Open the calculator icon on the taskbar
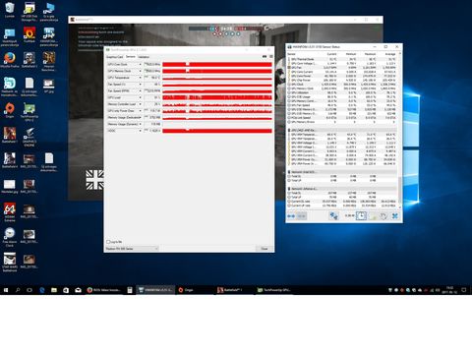The height and width of the screenshot is (354, 472). (x=130, y=290)
